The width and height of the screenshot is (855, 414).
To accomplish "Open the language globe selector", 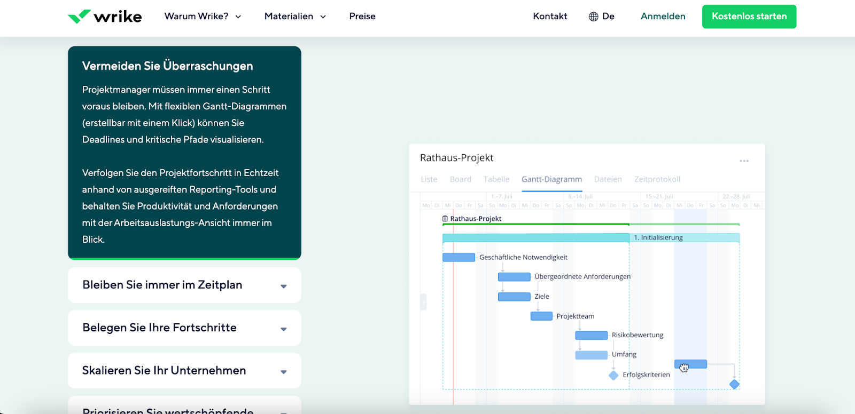I will pos(601,17).
